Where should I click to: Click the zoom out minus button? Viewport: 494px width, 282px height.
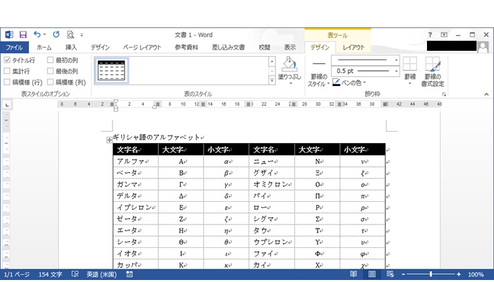[403, 275]
